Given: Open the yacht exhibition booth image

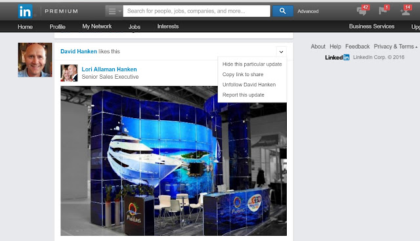Looking at the screenshot, I should point(173,161).
